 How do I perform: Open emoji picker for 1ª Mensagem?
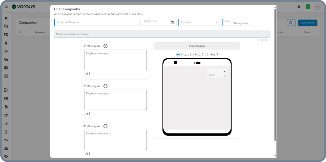click(x=106, y=46)
